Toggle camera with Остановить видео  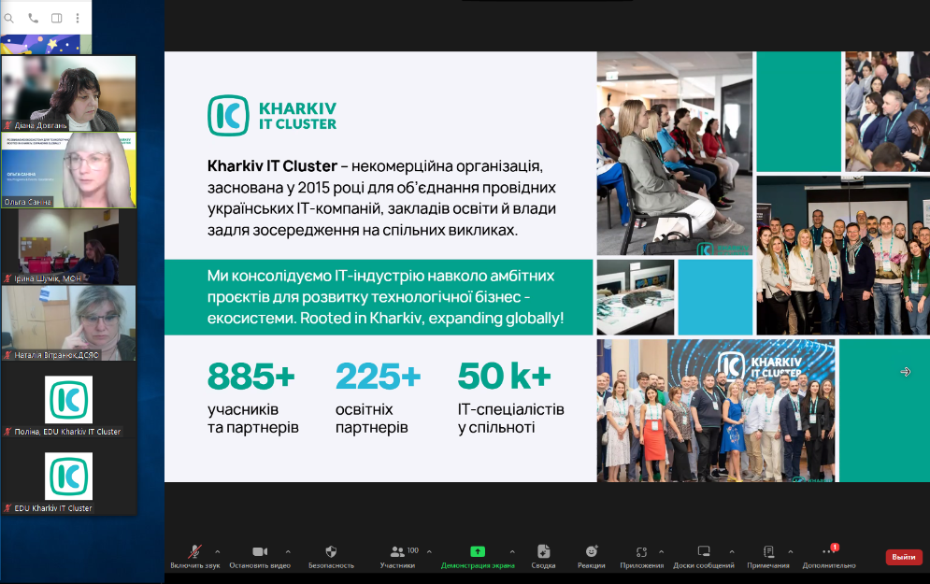260,552
